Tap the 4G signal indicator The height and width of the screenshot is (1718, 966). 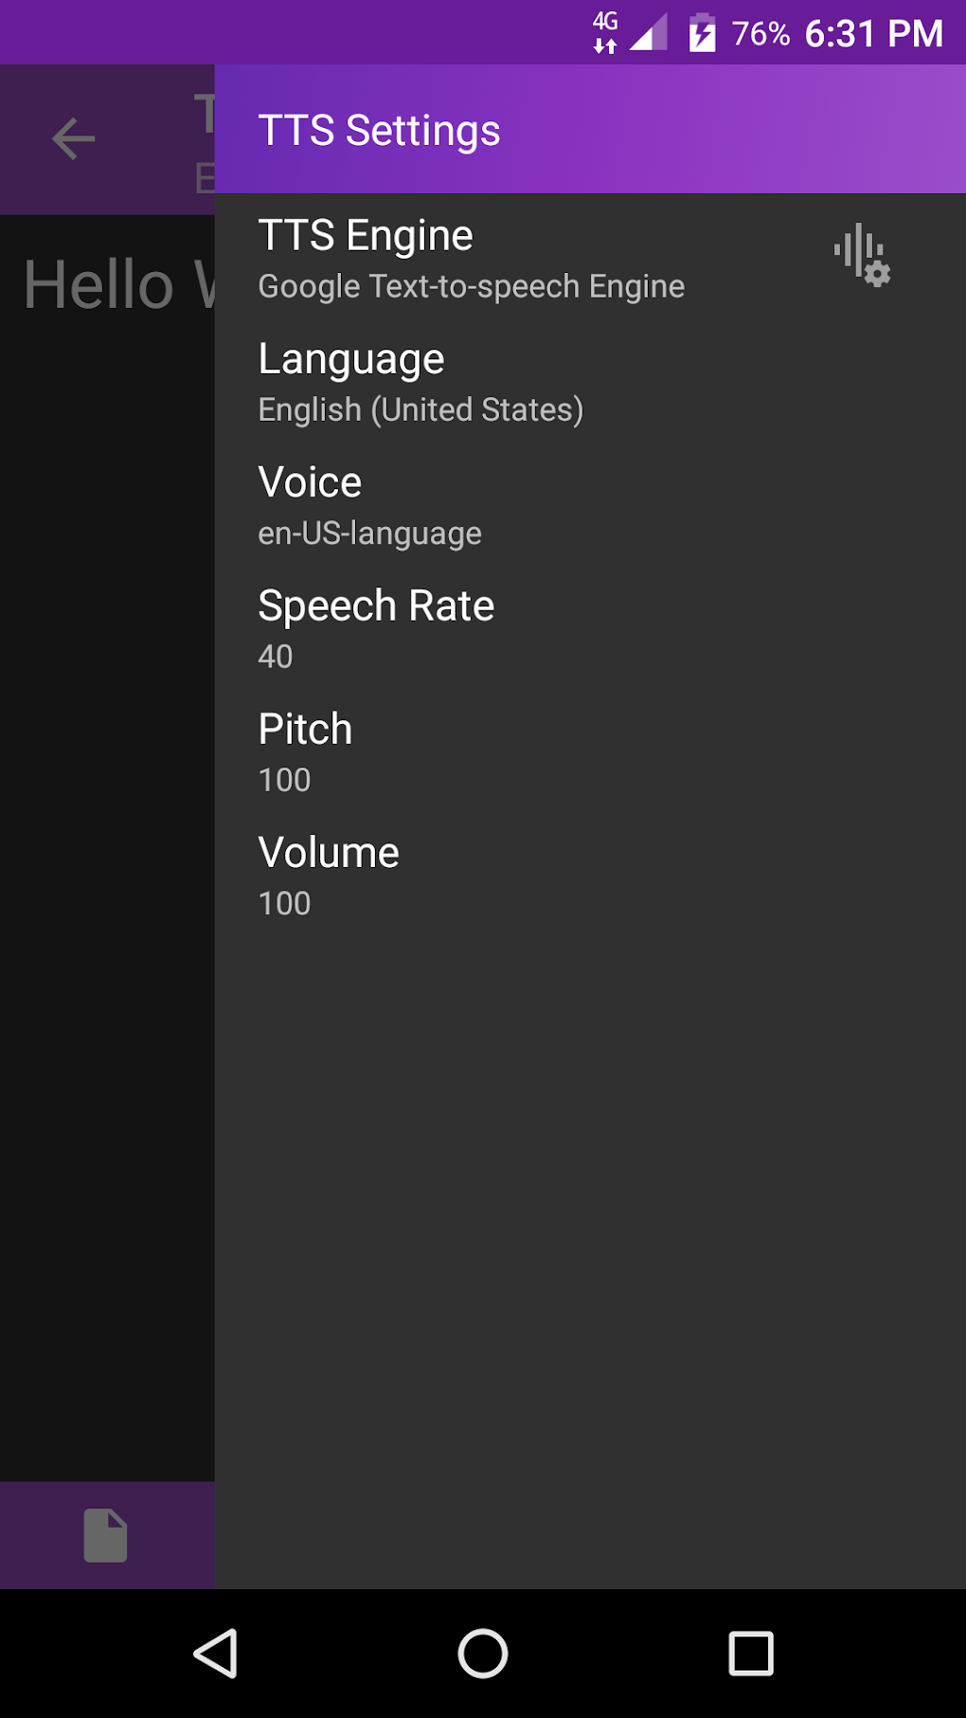point(606,33)
